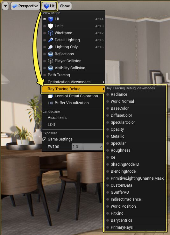The height and width of the screenshot is (235, 170).
Task: Choose Roughness in the debug viewmodes
Action: point(120,150)
